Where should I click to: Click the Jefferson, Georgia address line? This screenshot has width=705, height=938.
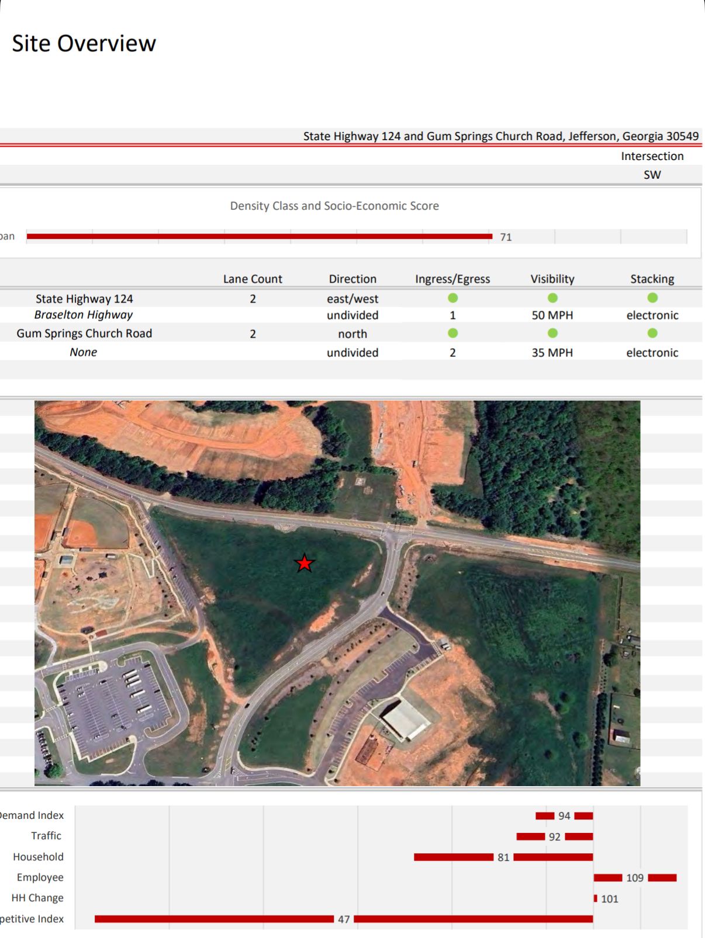pyautogui.click(x=500, y=136)
